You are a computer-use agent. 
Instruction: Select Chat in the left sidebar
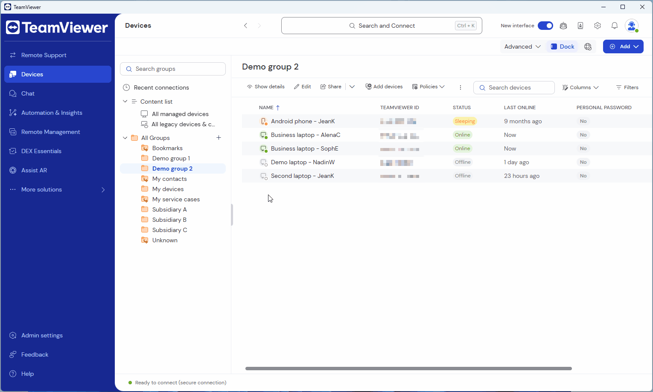[x=28, y=93]
